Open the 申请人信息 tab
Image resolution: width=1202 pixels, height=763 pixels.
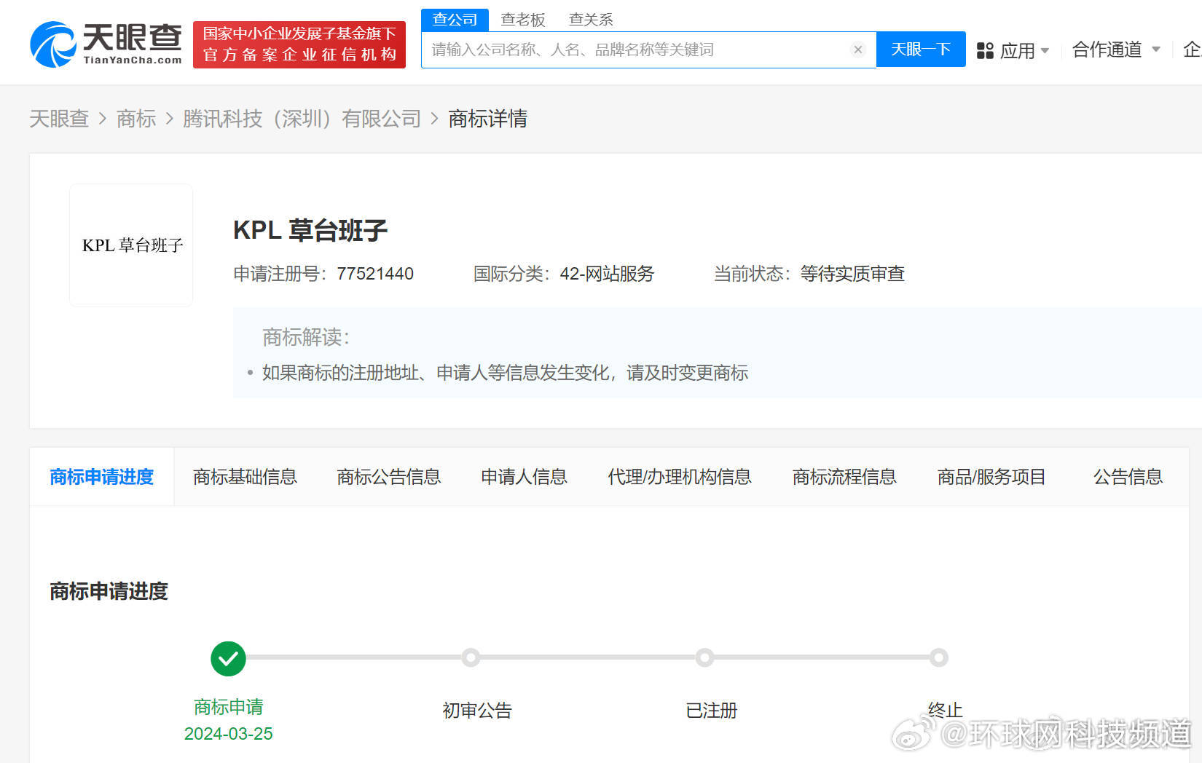point(524,476)
